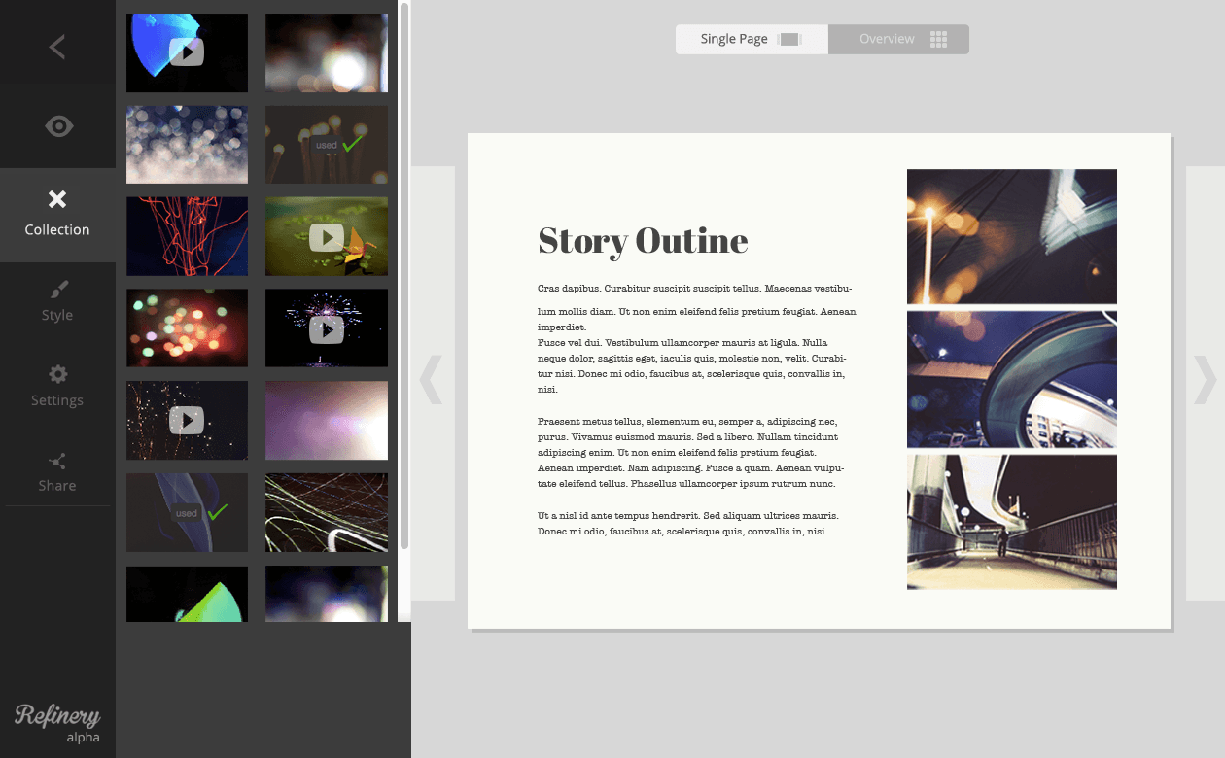Open the Style brush panel
The image size is (1225, 758).
click(57, 301)
